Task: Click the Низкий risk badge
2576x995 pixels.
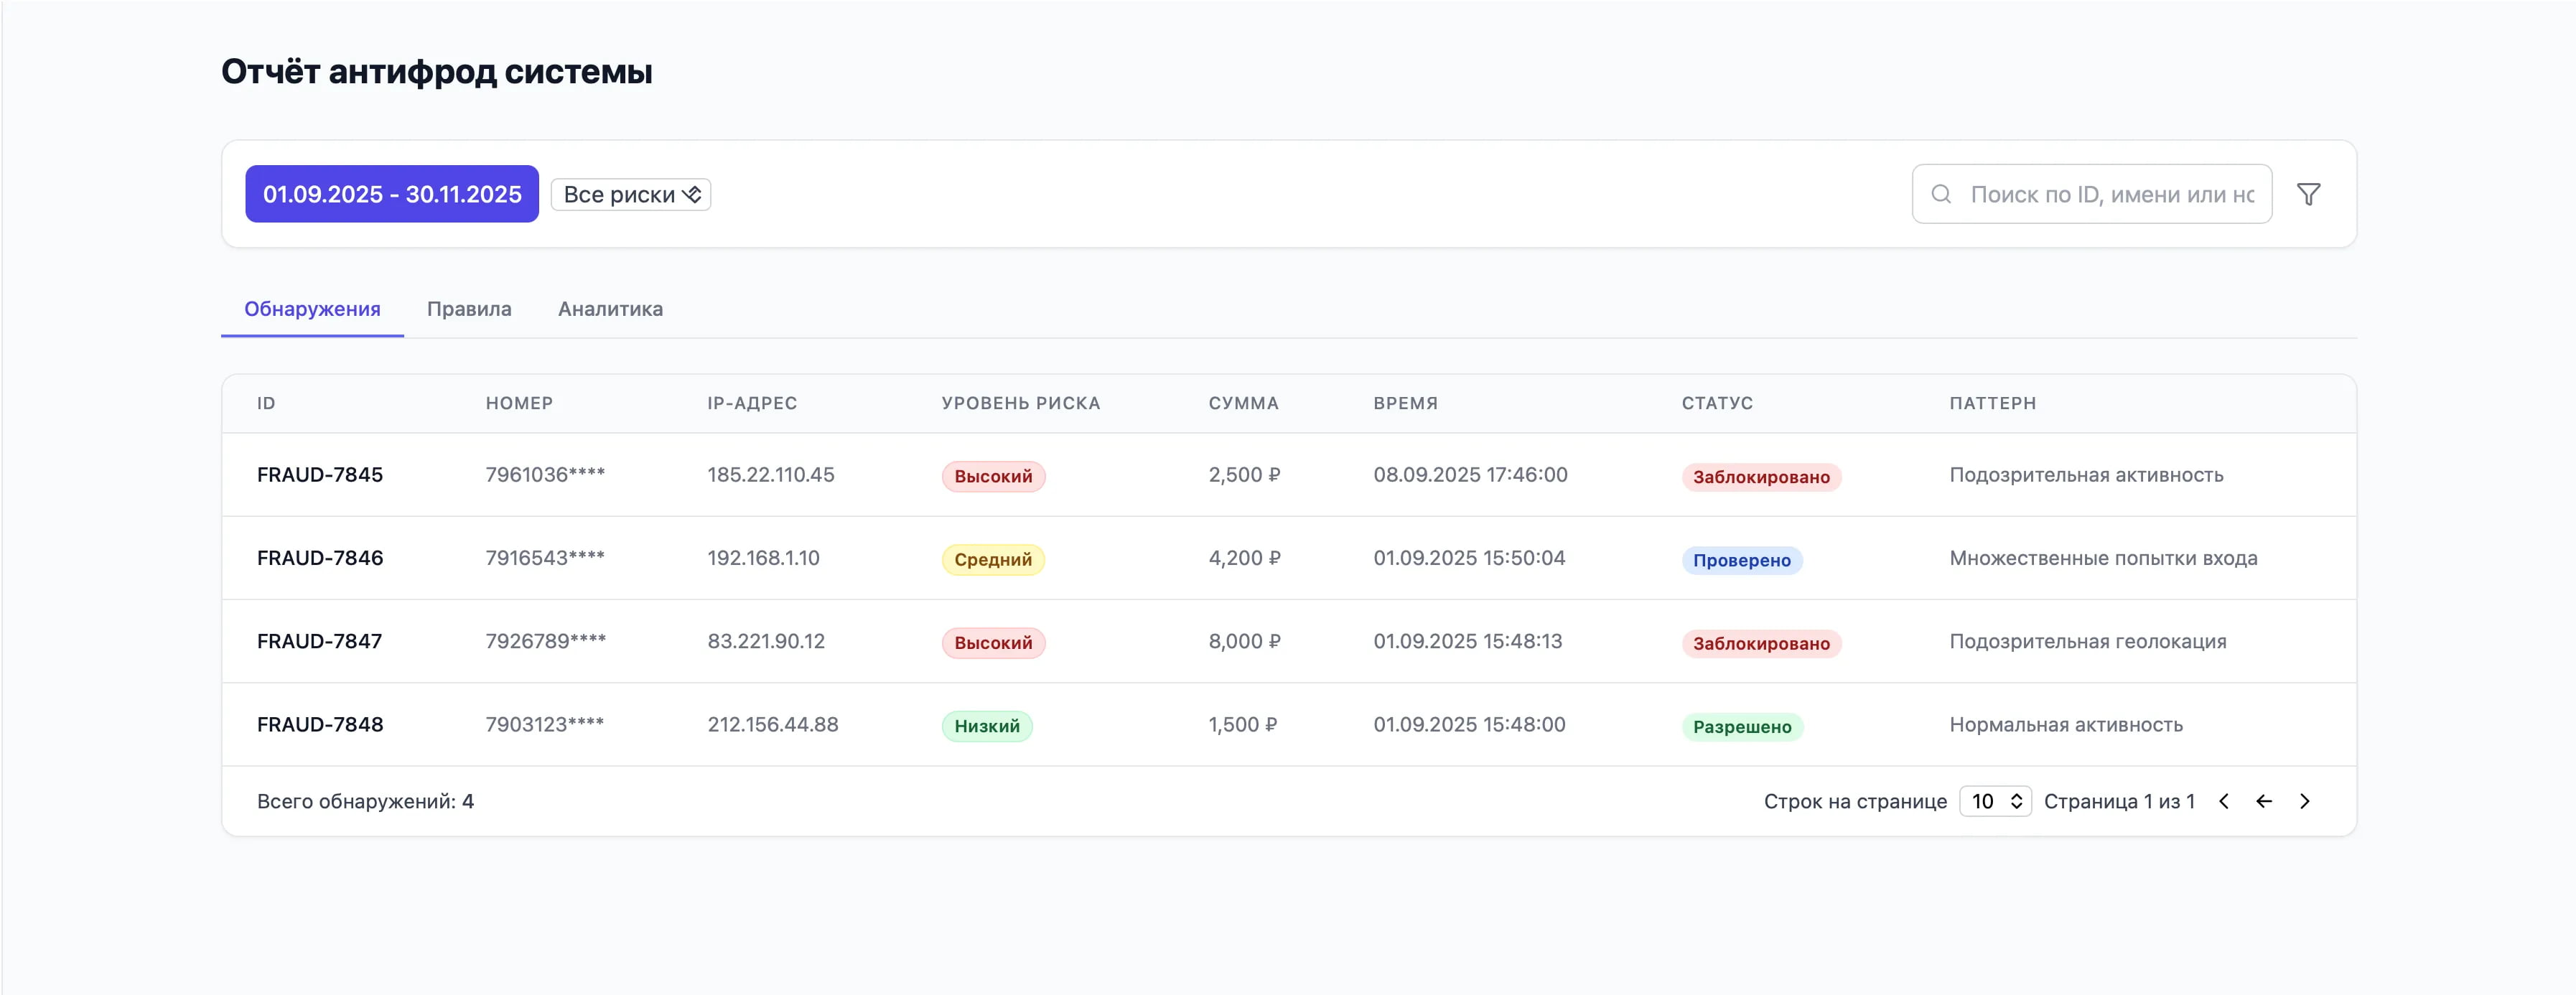Action: coord(986,726)
